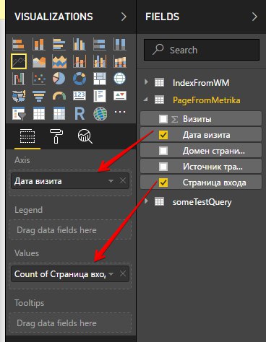Remove Дата визита from Axis
Screen dimensions: 266x342
click(x=123, y=180)
